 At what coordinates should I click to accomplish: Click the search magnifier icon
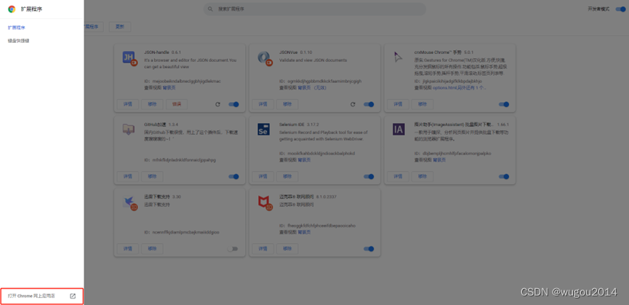click(x=210, y=9)
